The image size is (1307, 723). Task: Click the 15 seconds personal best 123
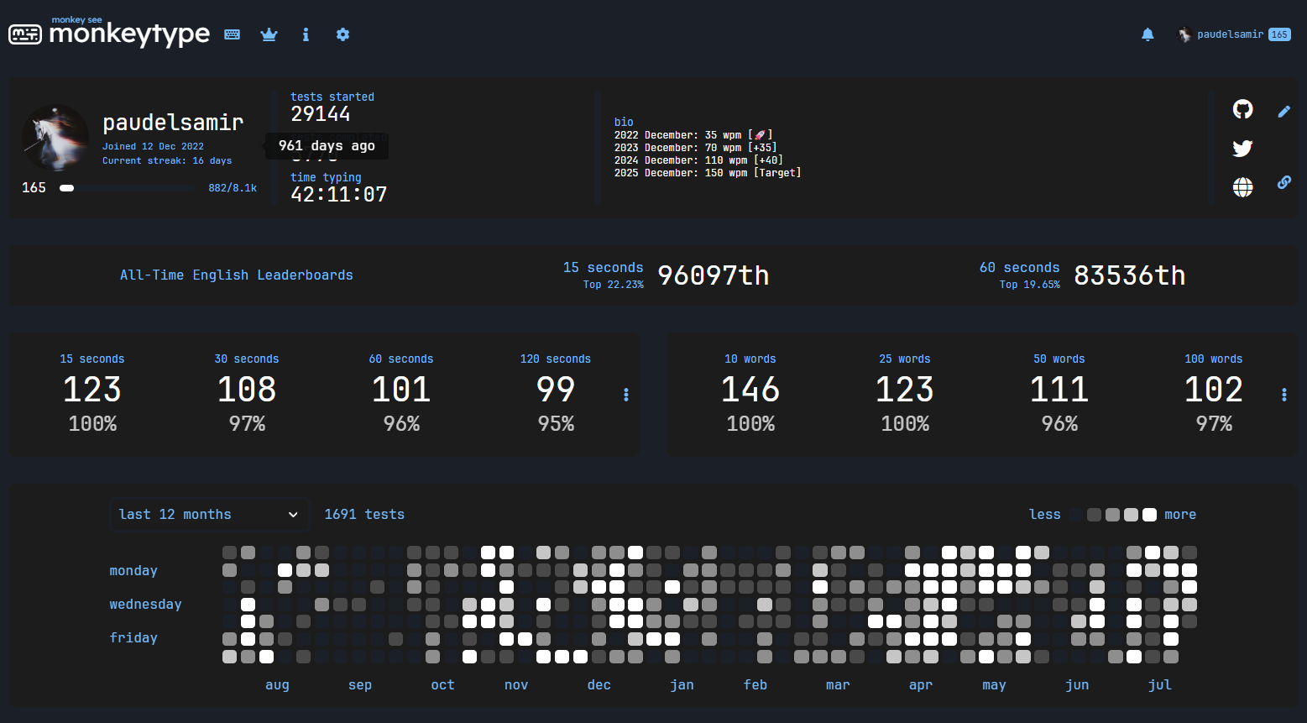[92, 390]
